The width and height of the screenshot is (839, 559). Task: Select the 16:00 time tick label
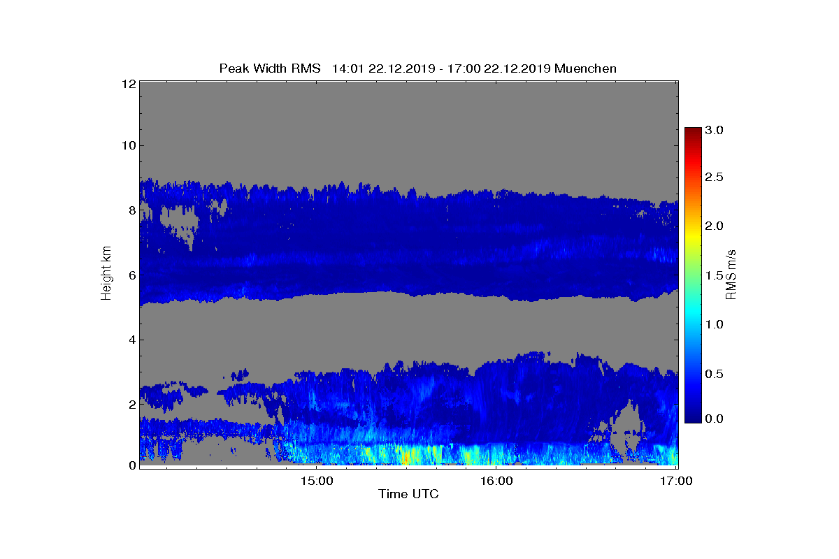(x=497, y=481)
